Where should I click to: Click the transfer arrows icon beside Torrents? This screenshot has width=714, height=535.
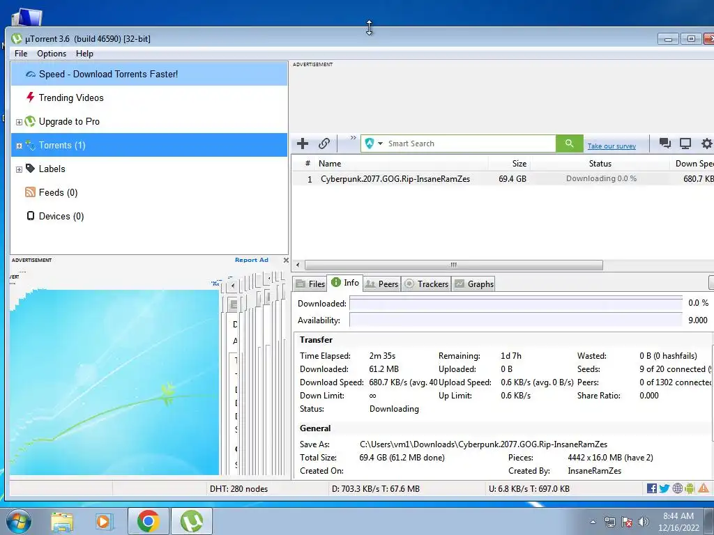(30, 145)
